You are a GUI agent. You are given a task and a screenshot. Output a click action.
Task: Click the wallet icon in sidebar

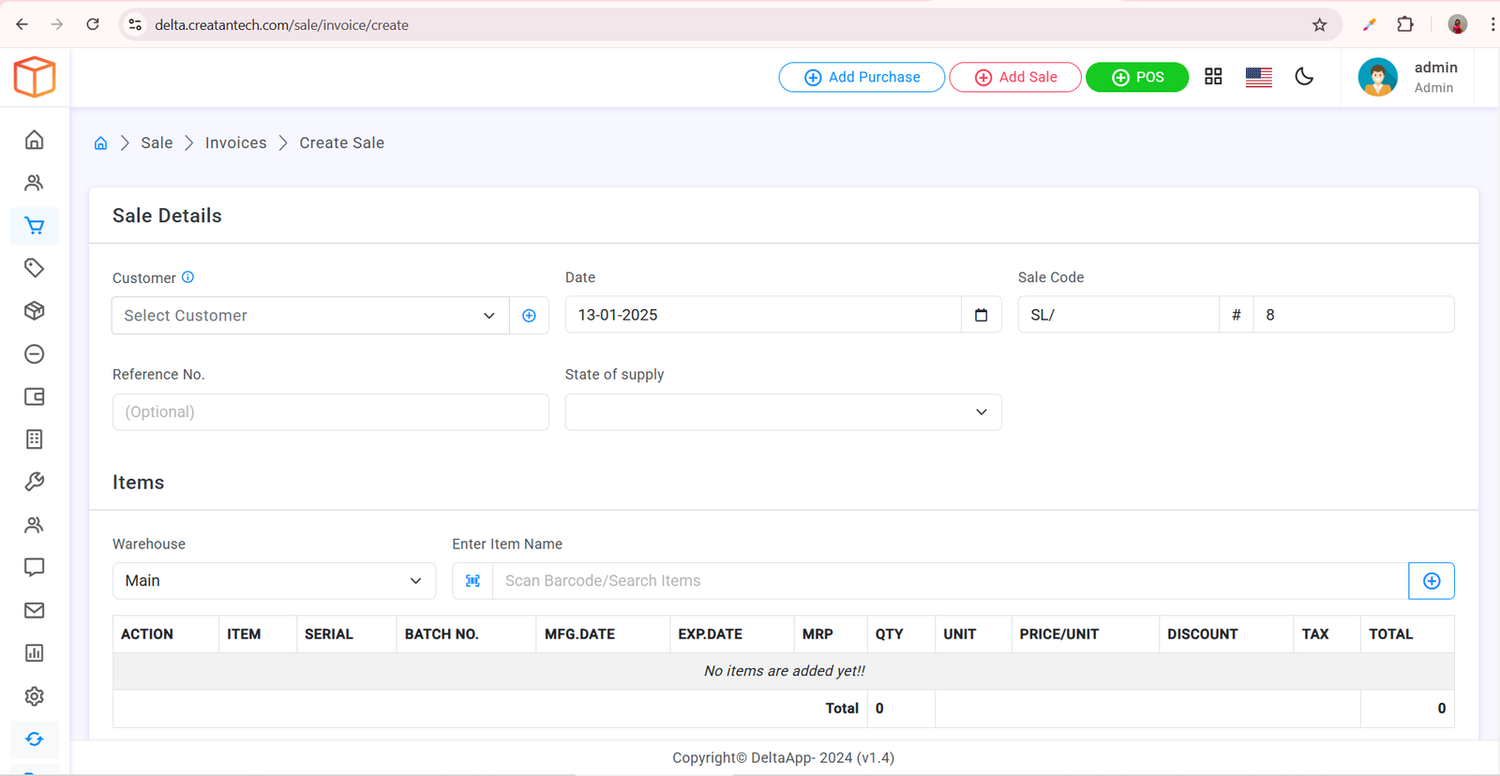coord(35,396)
